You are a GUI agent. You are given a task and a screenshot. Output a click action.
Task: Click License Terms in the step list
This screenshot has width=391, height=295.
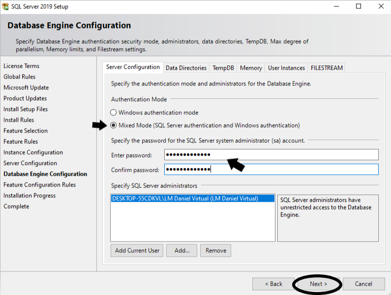[x=22, y=66]
